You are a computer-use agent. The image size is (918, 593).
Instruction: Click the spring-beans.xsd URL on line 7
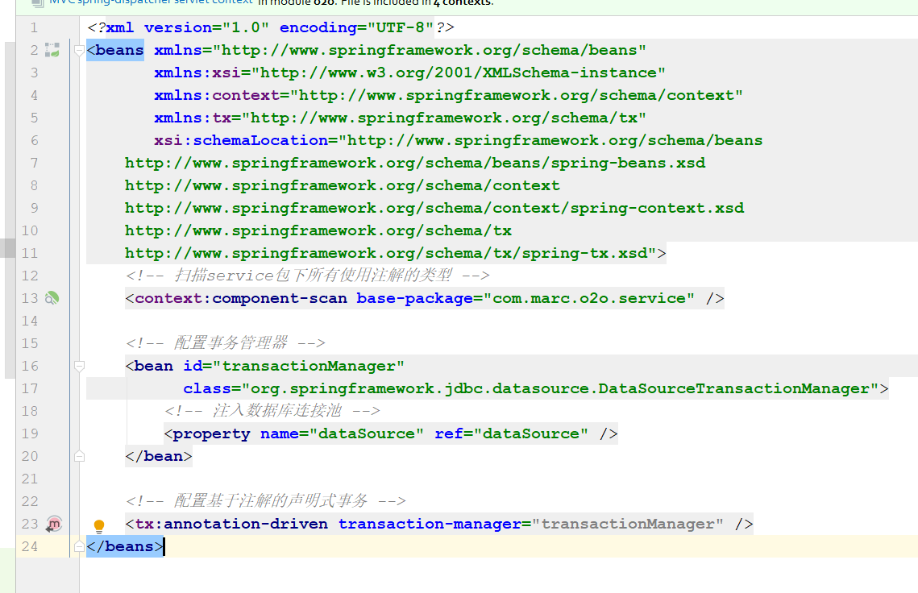point(415,163)
